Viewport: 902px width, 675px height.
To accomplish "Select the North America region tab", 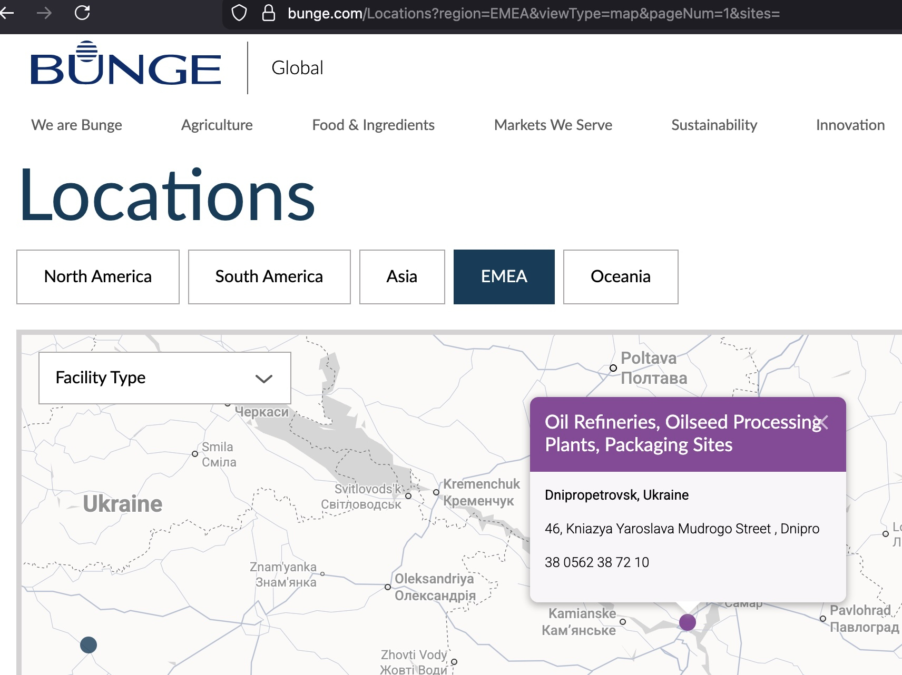I will tap(98, 277).
